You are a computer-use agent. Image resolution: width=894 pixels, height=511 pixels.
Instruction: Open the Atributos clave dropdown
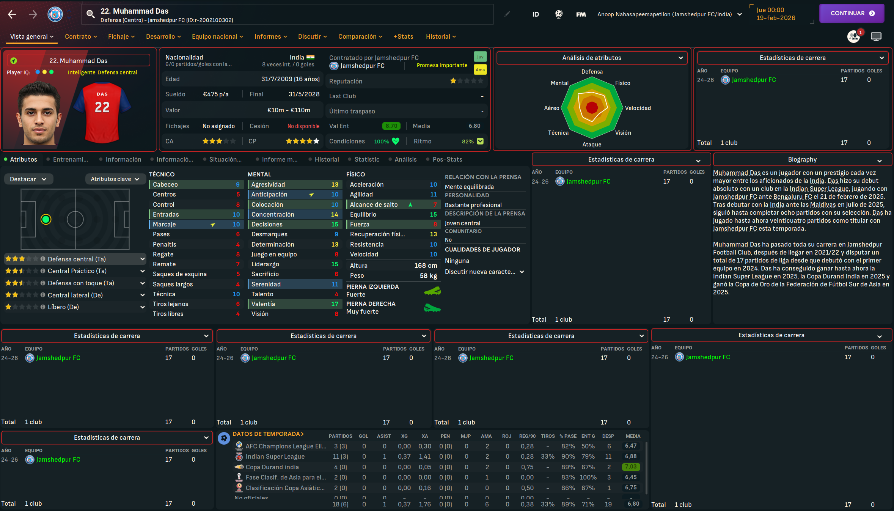[x=115, y=179]
